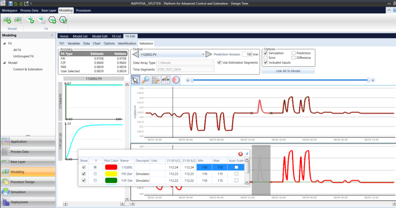Switch to the Identification sub-tab
396x208 pixels.
pyautogui.click(x=127, y=43)
